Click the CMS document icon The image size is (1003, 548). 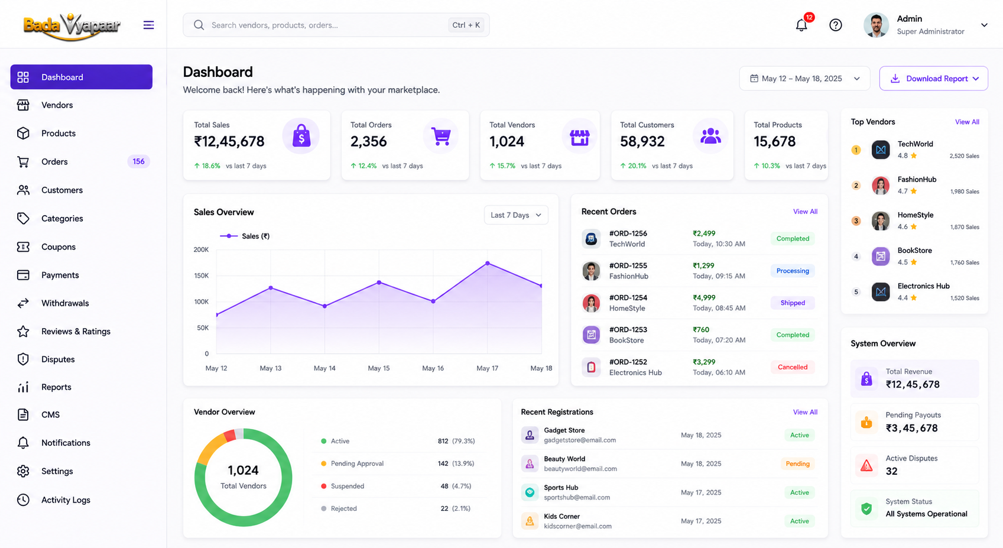[x=23, y=414]
